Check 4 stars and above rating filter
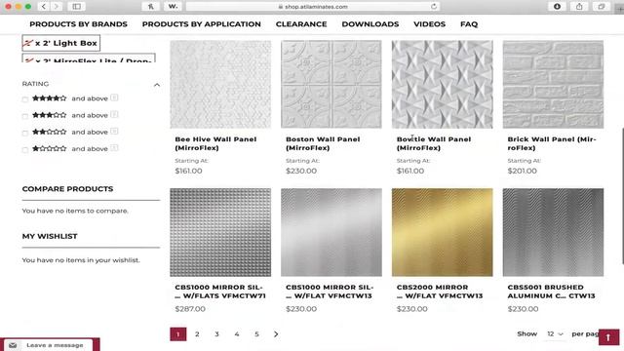The height and width of the screenshot is (351, 624). (x=25, y=99)
